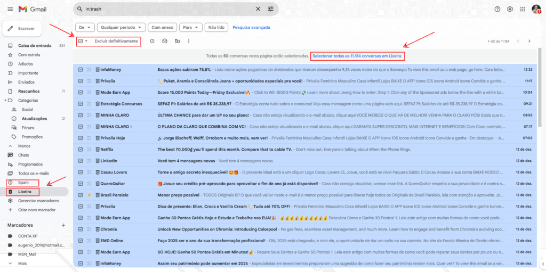Click the Escrever compose button
The image size is (546, 272).
(x=22, y=29)
